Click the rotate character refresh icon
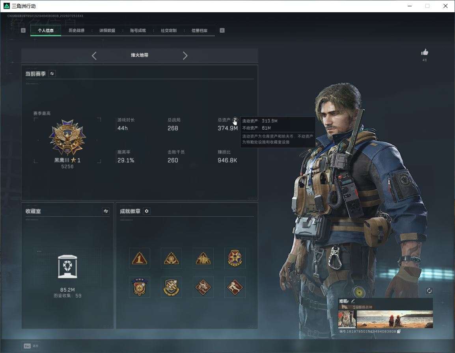This screenshot has height=353, width=455. click(x=429, y=291)
